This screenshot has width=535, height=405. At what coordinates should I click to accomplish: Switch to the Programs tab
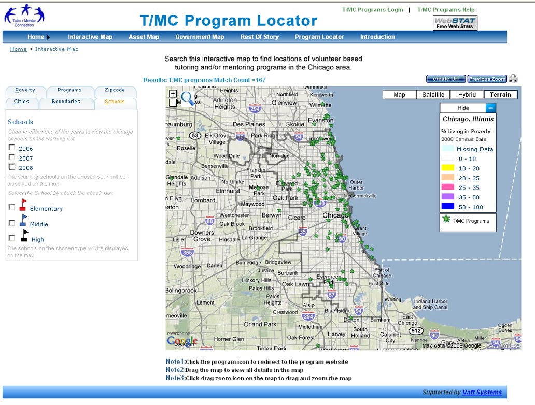pos(69,90)
